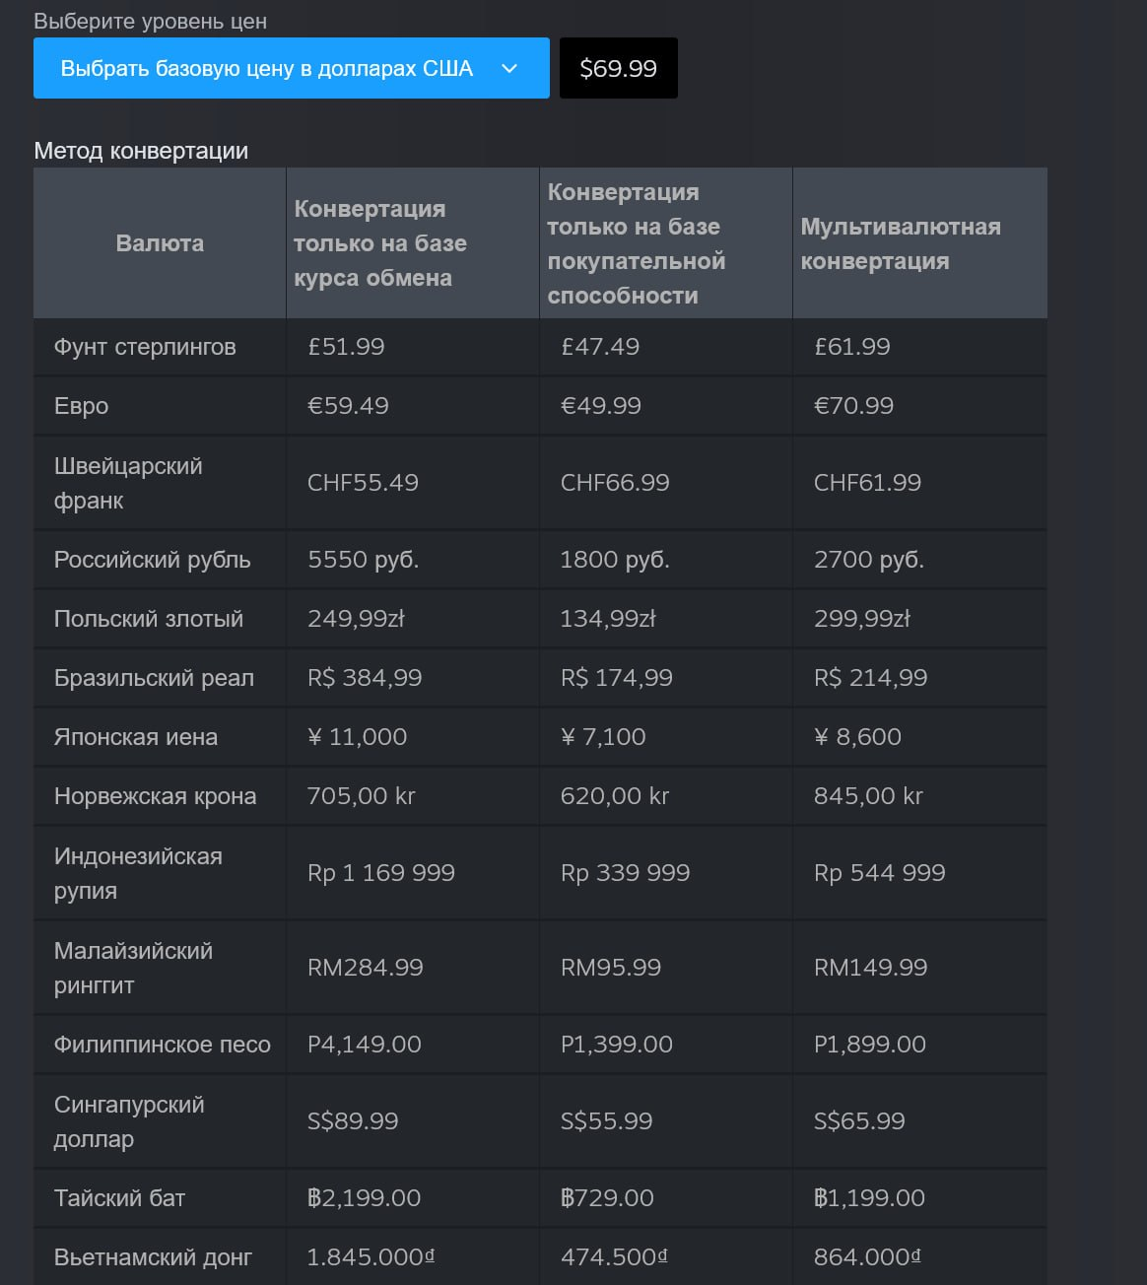The image size is (1147, 1285).
Task: Click the R$ 214,99 Brazilian real price
Action: click(870, 678)
